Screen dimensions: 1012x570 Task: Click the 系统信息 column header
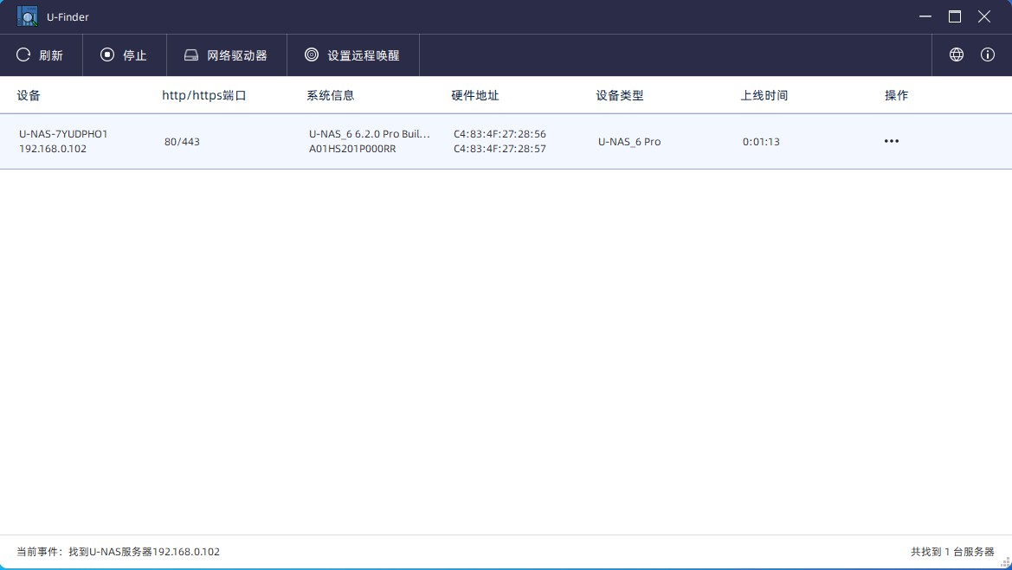[331, 95]
